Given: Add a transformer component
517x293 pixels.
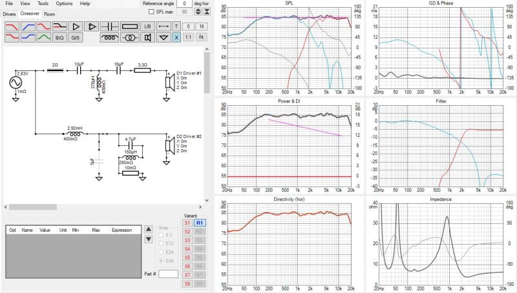Looking at the screenshot, I should pyautogui.click(x=129, y=37).
